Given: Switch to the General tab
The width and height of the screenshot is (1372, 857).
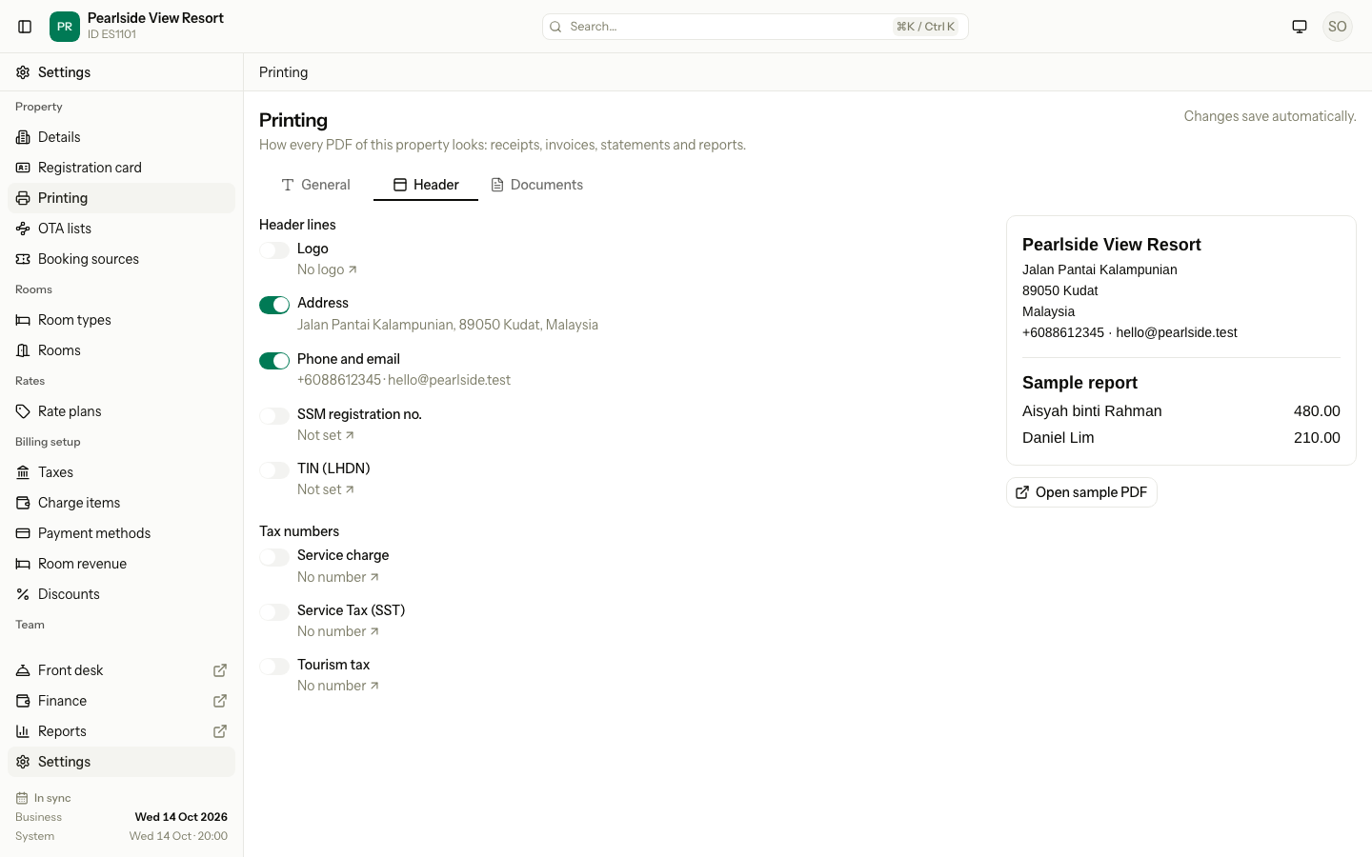Looking at the screenshot, I should [315, 185].
